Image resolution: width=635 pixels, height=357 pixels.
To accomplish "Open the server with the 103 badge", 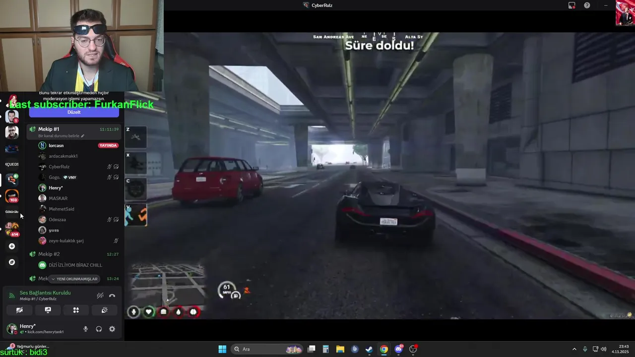I will pos(12,196).
